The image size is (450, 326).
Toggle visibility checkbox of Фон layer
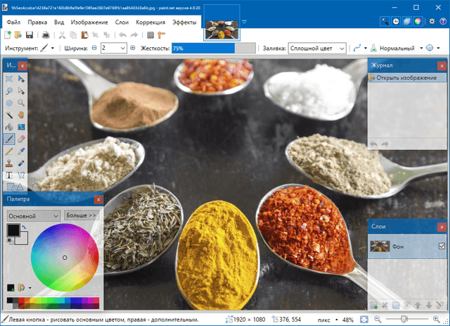442,246
